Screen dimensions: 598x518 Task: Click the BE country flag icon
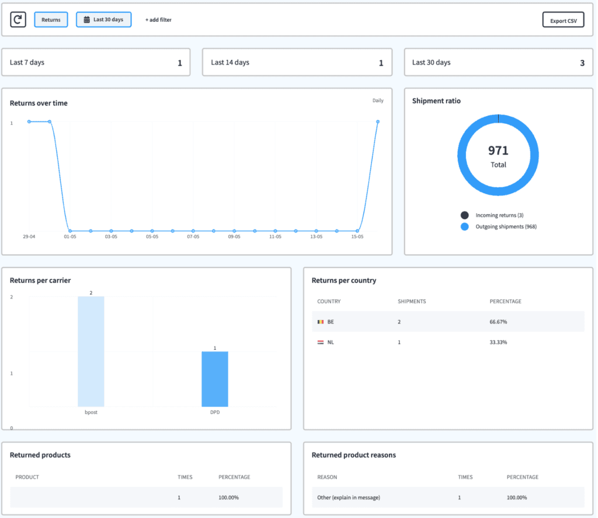[321, 321]
